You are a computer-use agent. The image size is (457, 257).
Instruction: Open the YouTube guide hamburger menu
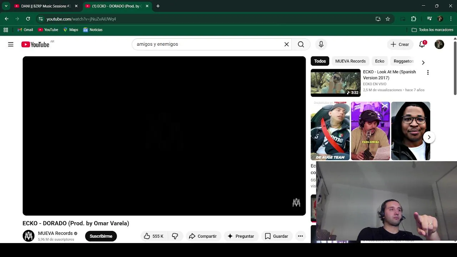pyautogui.click(x=11, y=44)
